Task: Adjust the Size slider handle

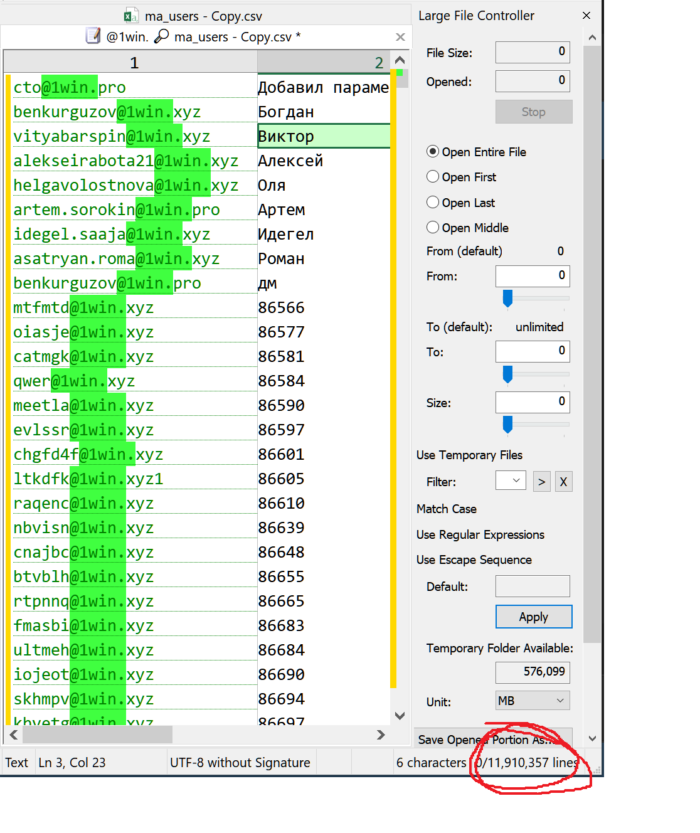Action: [x=507, y=425]
